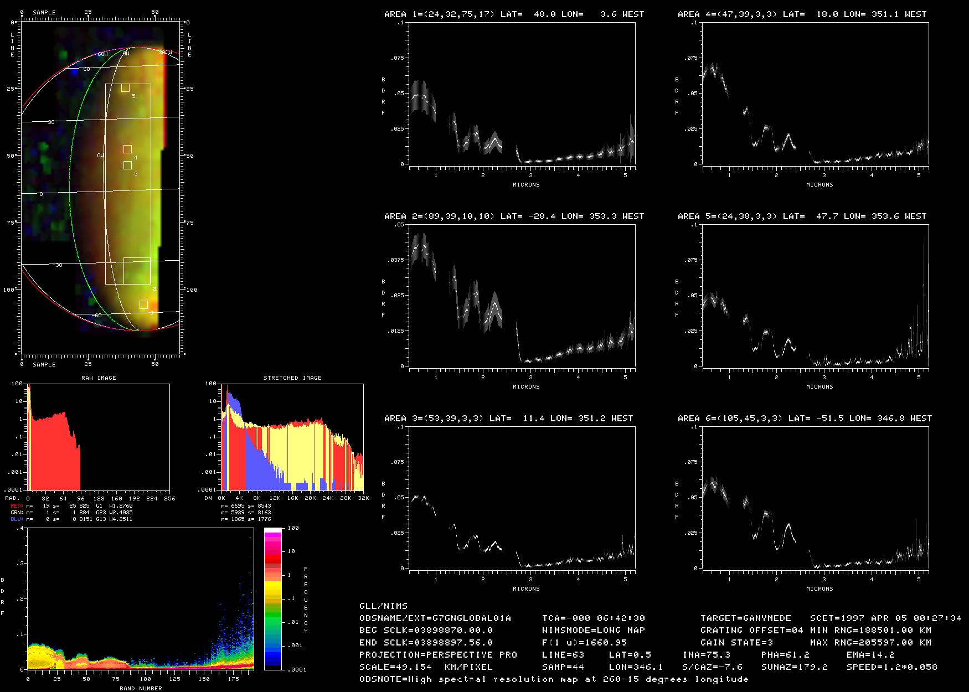Open the AREA 6 spectrum graph
Viewport: 969px width, 692px height.
pos(815,497)
